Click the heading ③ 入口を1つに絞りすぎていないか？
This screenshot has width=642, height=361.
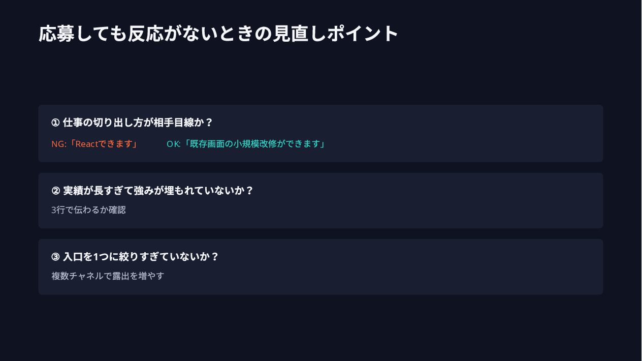(x=135, y=257)
